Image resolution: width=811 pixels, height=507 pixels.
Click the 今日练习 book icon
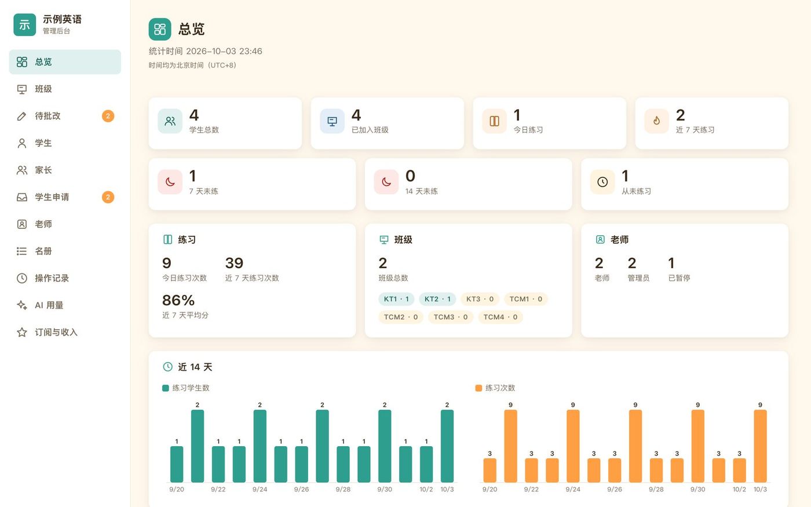494,121
